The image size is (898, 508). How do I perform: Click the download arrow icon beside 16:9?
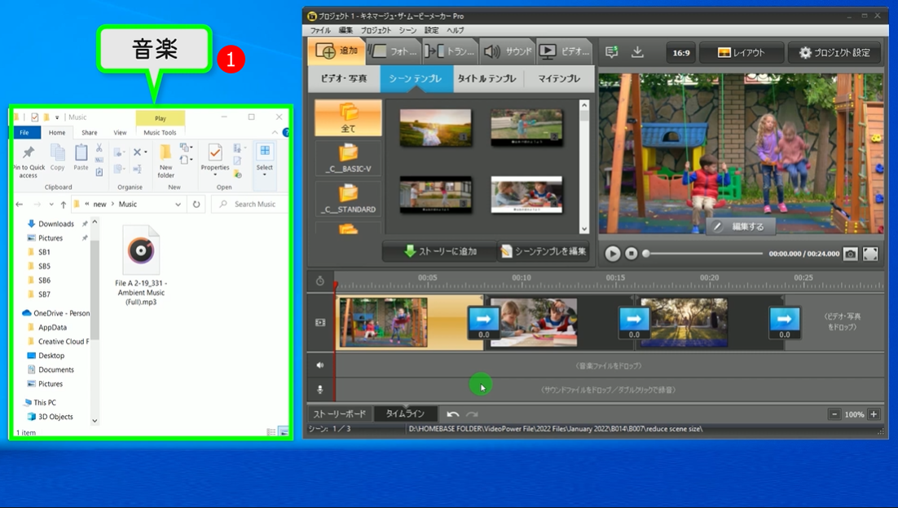[x=637, y=52]
